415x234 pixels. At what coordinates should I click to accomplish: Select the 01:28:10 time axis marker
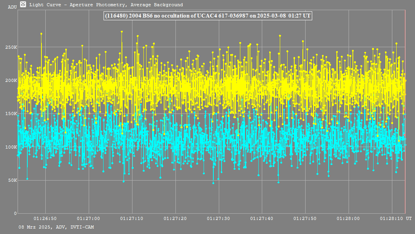click(x=392, y=219)
